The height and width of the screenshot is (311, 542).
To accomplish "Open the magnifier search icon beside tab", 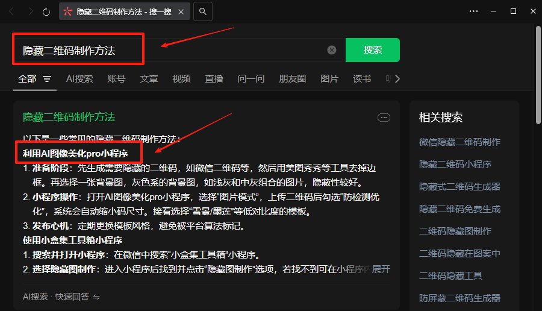I will (x=203, y=11).
